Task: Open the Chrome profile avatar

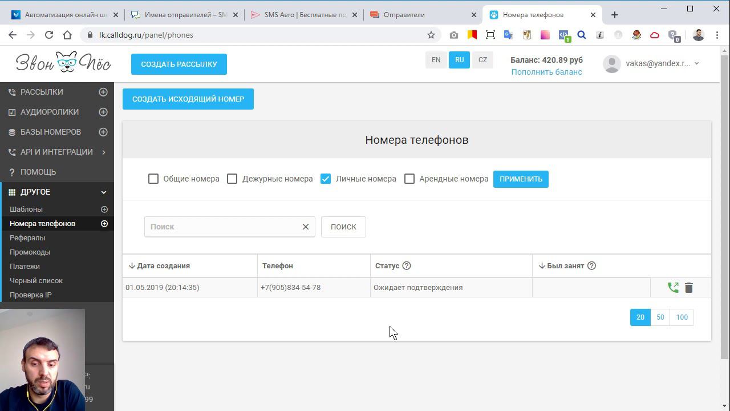Action: click(698, 35)
